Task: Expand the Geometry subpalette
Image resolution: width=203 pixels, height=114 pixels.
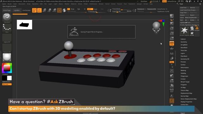Action: tap(184, 42)
